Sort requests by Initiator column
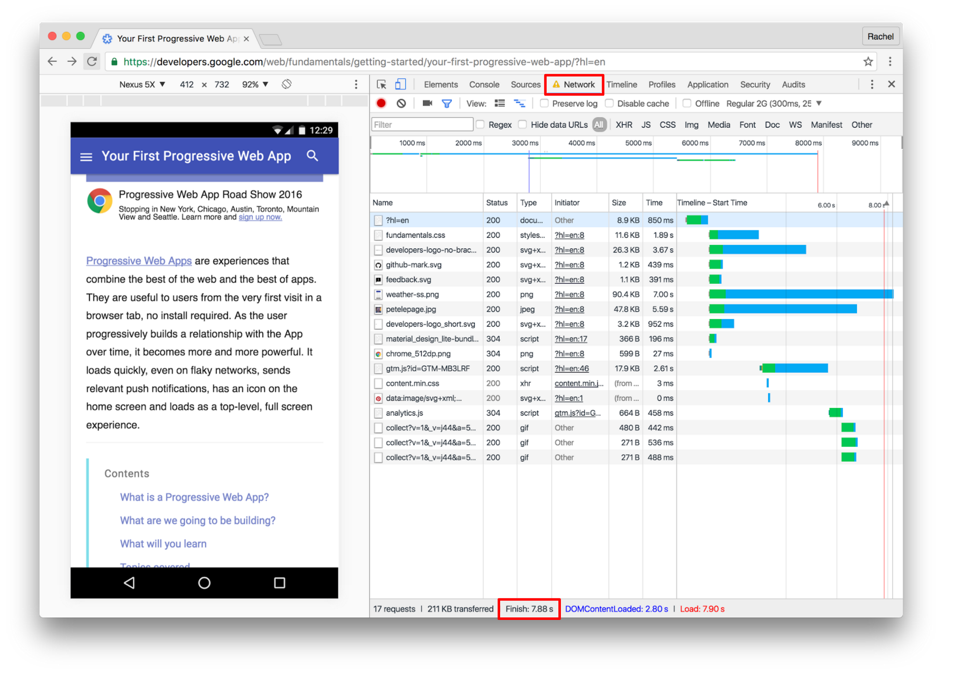 coord(579,203)
